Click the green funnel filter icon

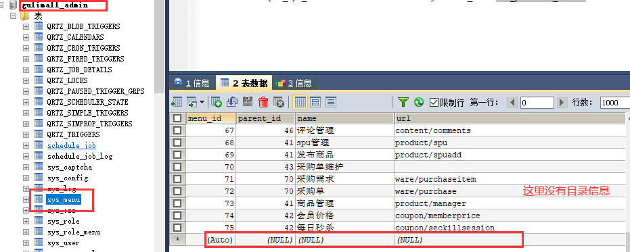click(403, 102)
